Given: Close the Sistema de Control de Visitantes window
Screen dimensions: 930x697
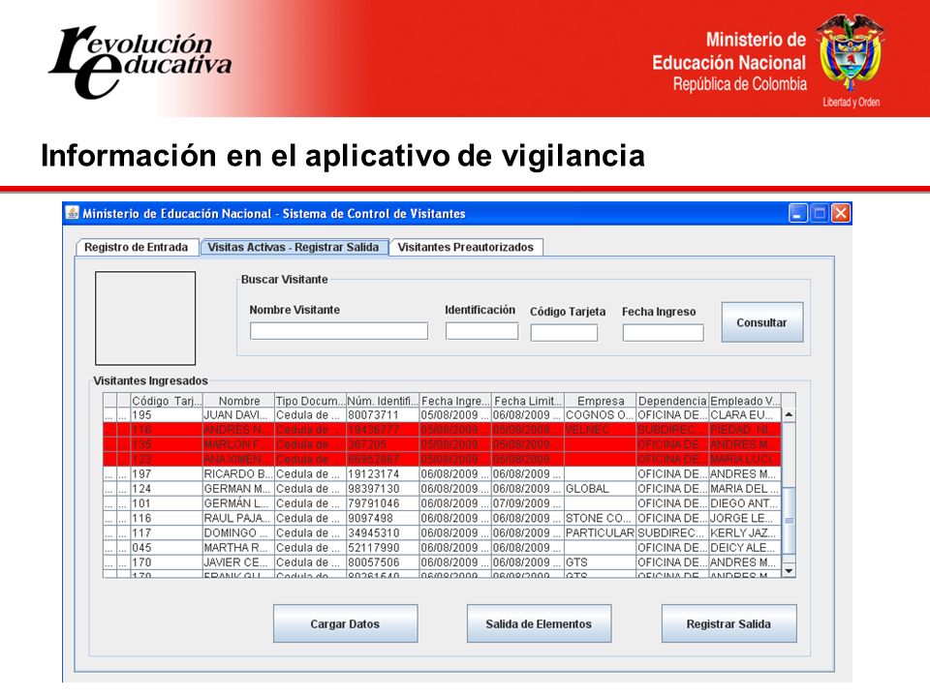Looking at the screenshot, I should [841, 213].
